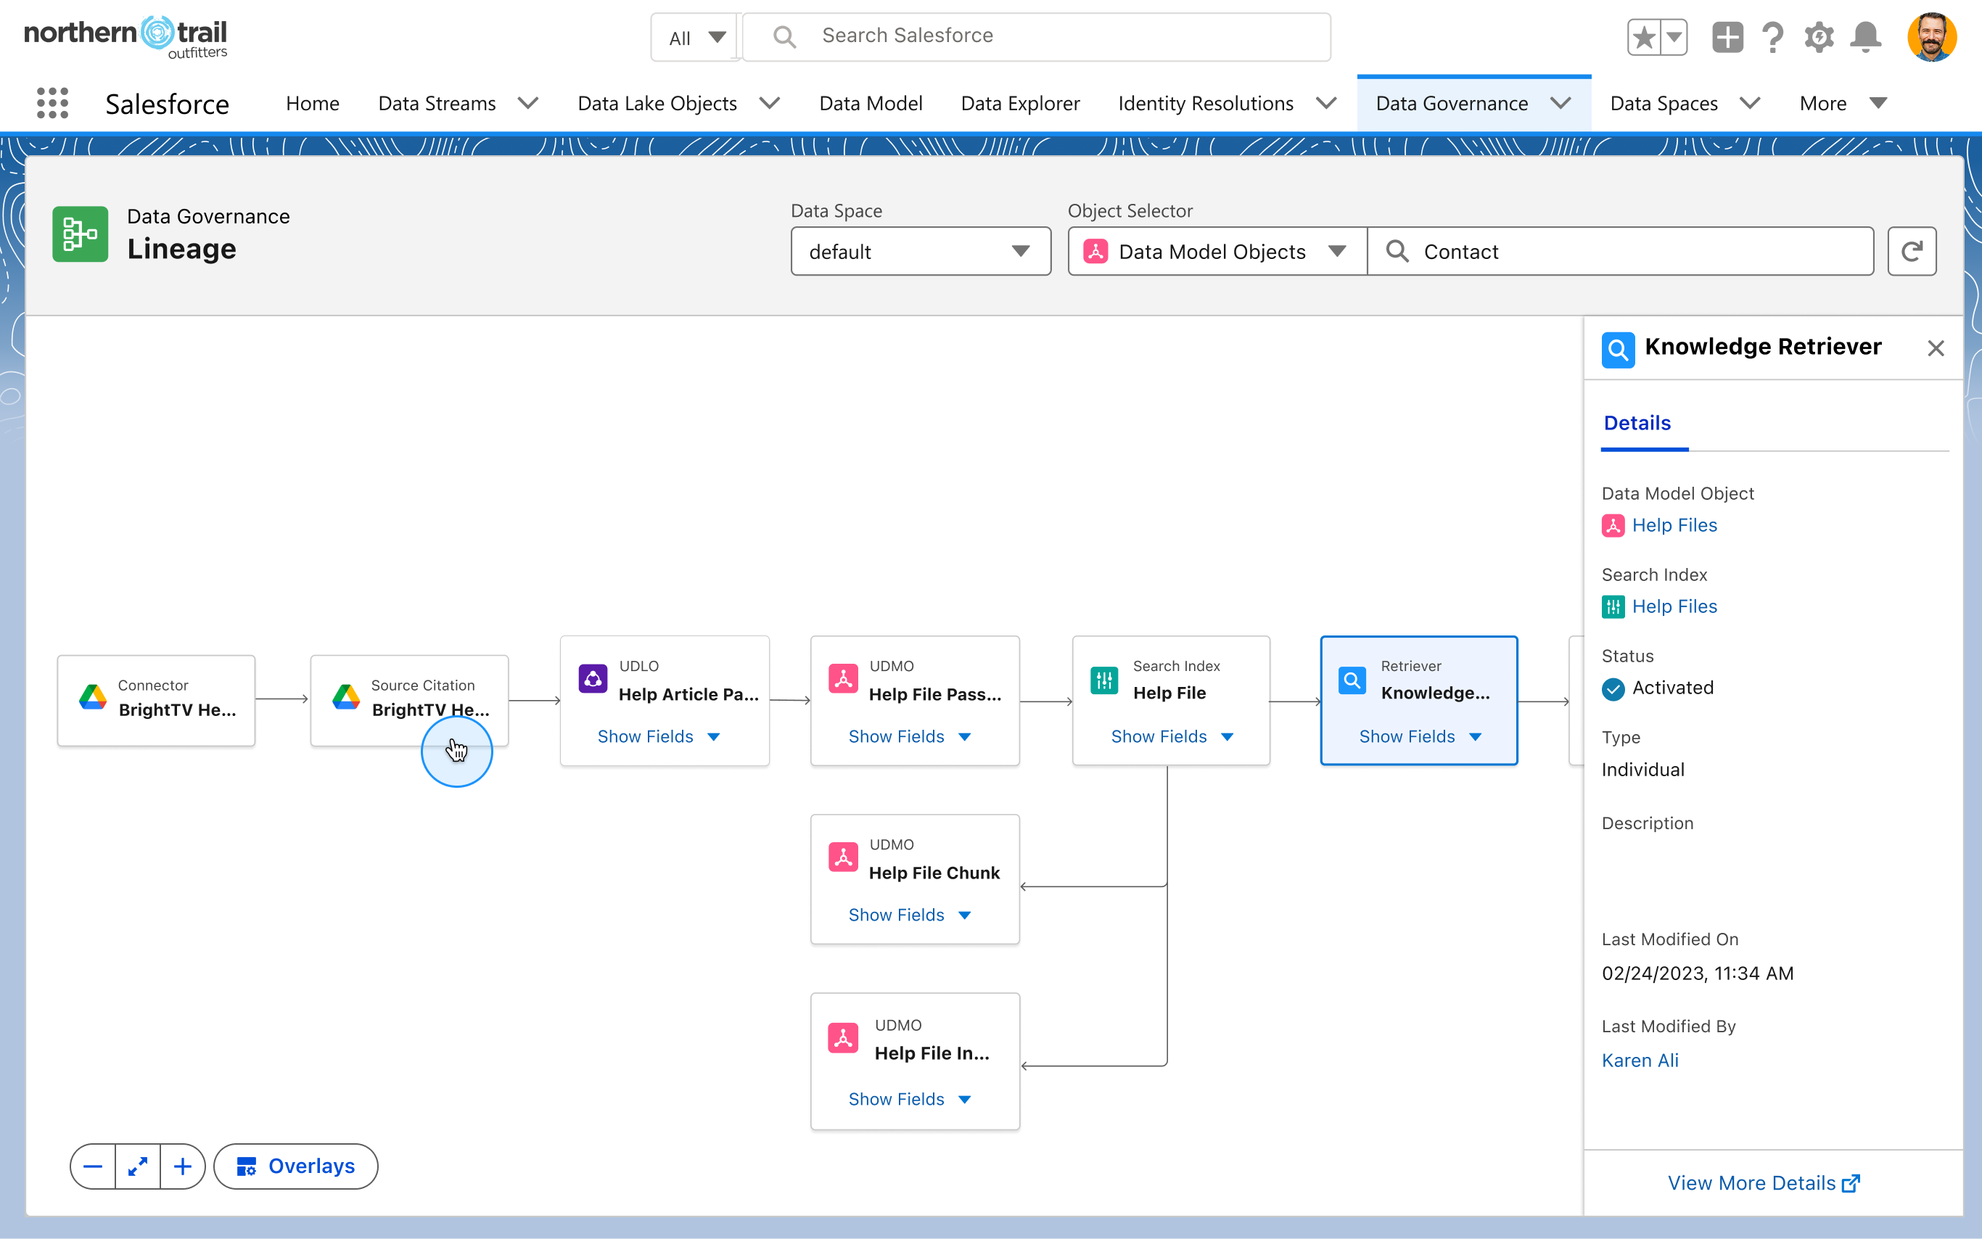Image resolution: width=1982 pixels, height=1239 pixels.
Task: Open the App Launcher grid icon
Action: [x=52, y=103]
